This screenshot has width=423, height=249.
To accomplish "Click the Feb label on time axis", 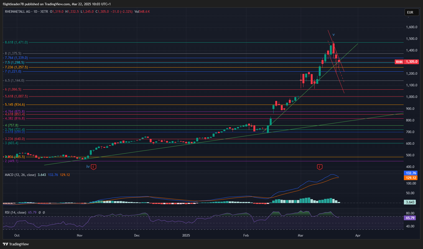I will (246, 235).
